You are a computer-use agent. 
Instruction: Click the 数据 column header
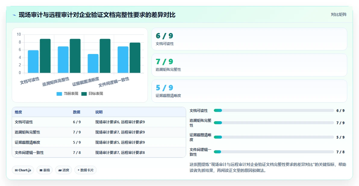pos(77,112)
